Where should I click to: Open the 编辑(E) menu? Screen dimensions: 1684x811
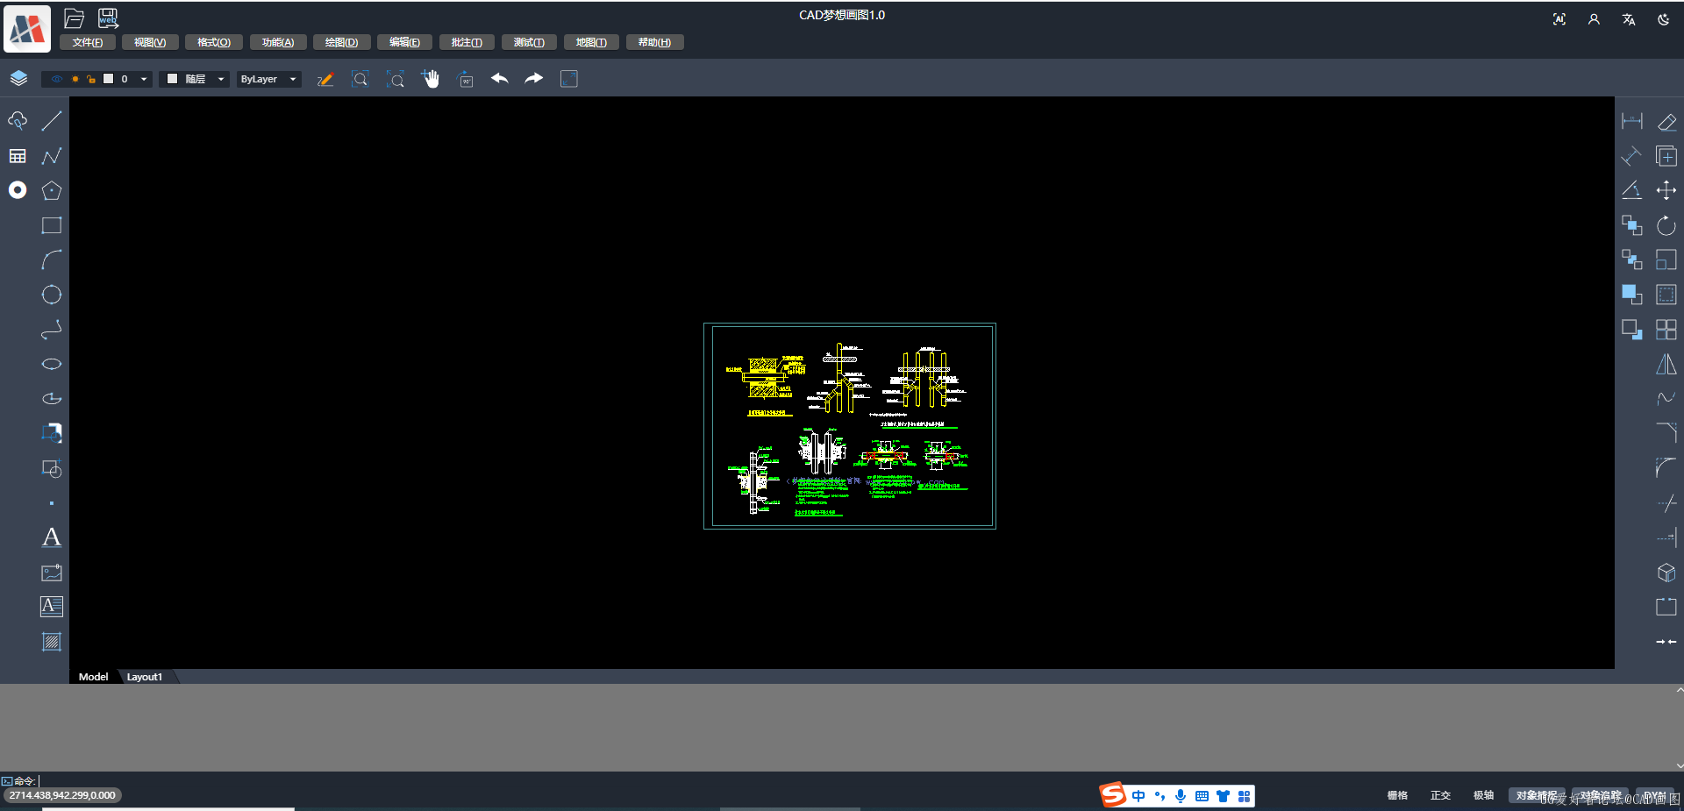click(x=404, y=42)
